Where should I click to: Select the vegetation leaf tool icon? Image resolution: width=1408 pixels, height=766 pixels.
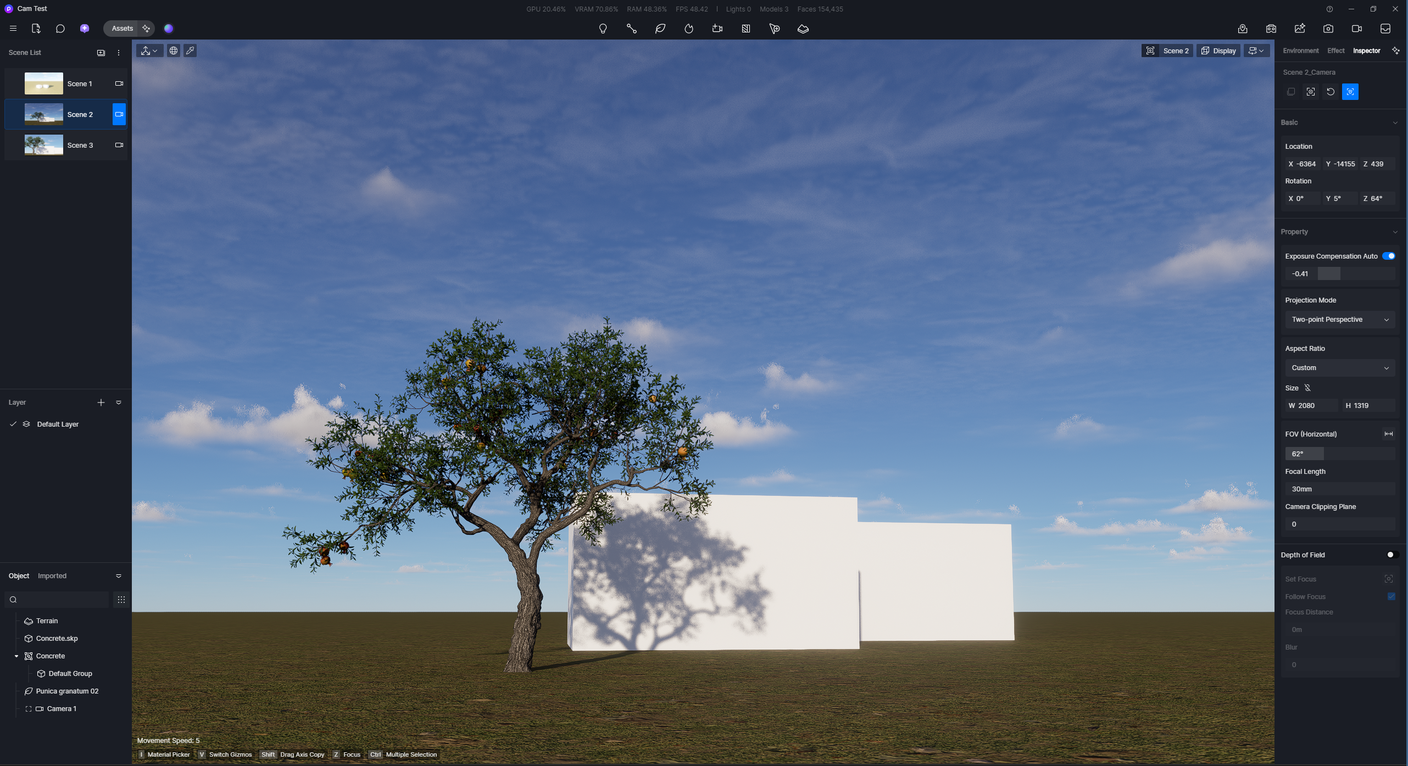(660, 29)
